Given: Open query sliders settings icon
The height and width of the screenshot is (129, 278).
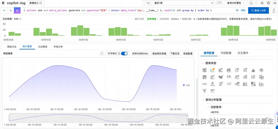Looking at the screenshot, I should point(237,11).
